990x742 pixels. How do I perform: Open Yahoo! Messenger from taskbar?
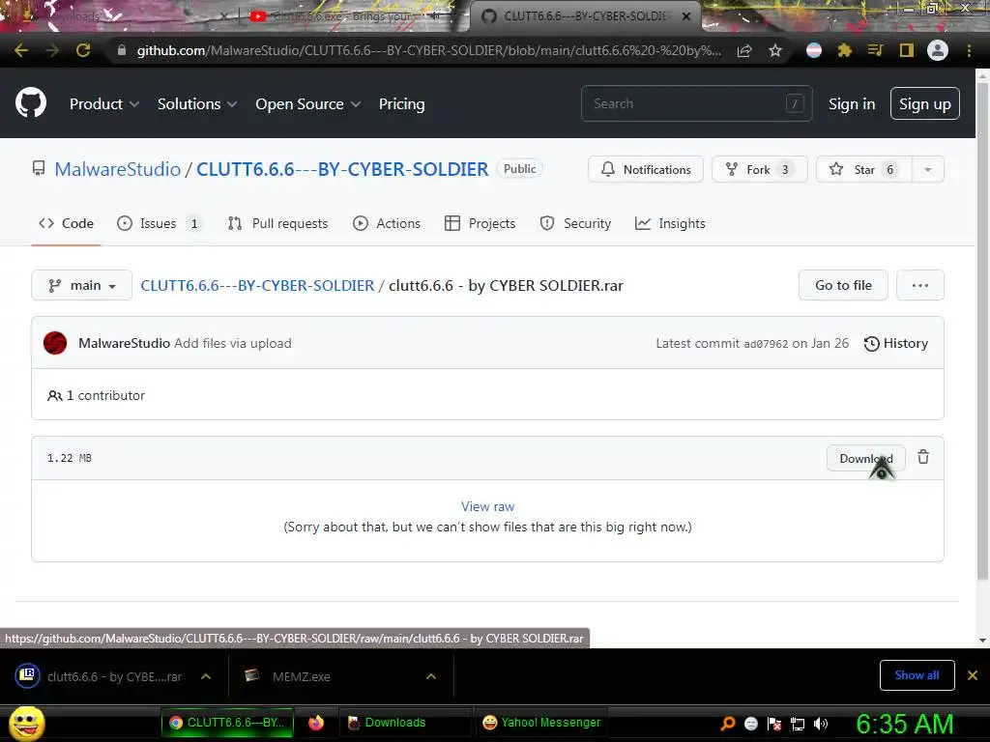coord(541,723)
